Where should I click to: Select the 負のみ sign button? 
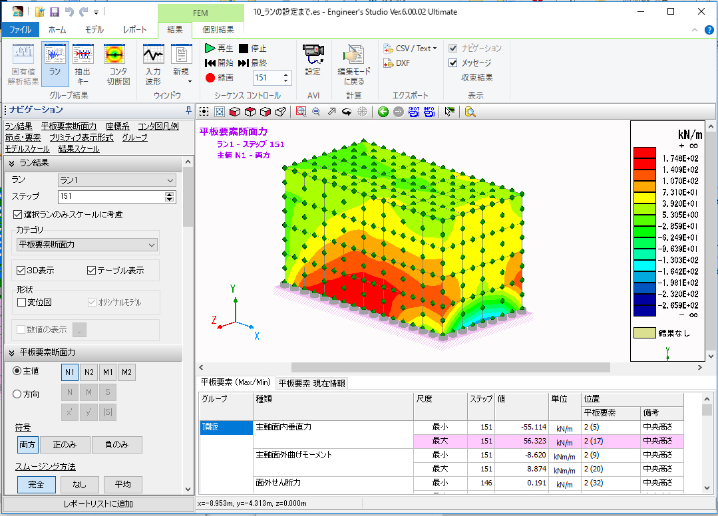point(116,445)
